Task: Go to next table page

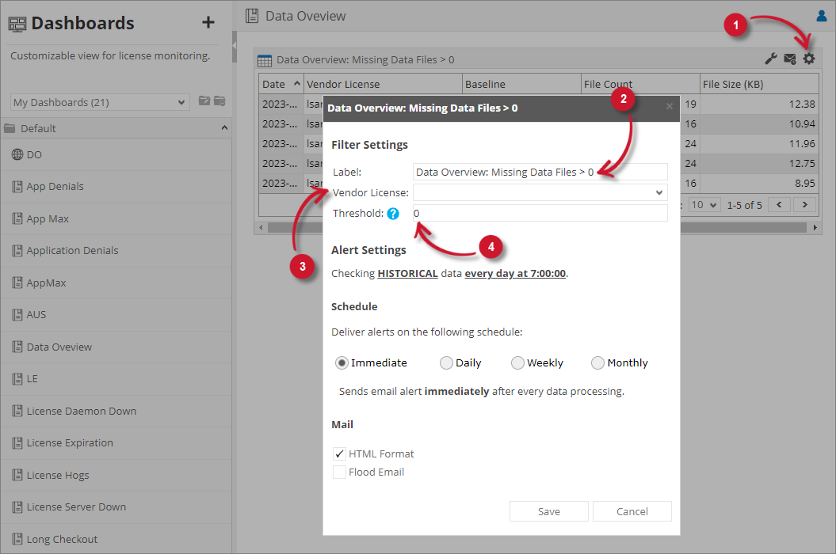Action: tap(804, 204)
